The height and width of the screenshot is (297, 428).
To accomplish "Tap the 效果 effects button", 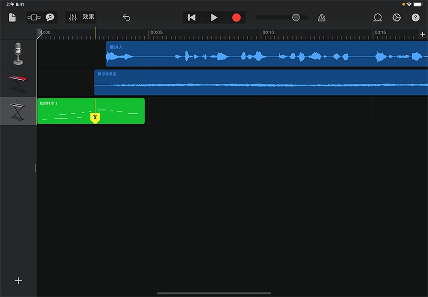I will point(88,17).
